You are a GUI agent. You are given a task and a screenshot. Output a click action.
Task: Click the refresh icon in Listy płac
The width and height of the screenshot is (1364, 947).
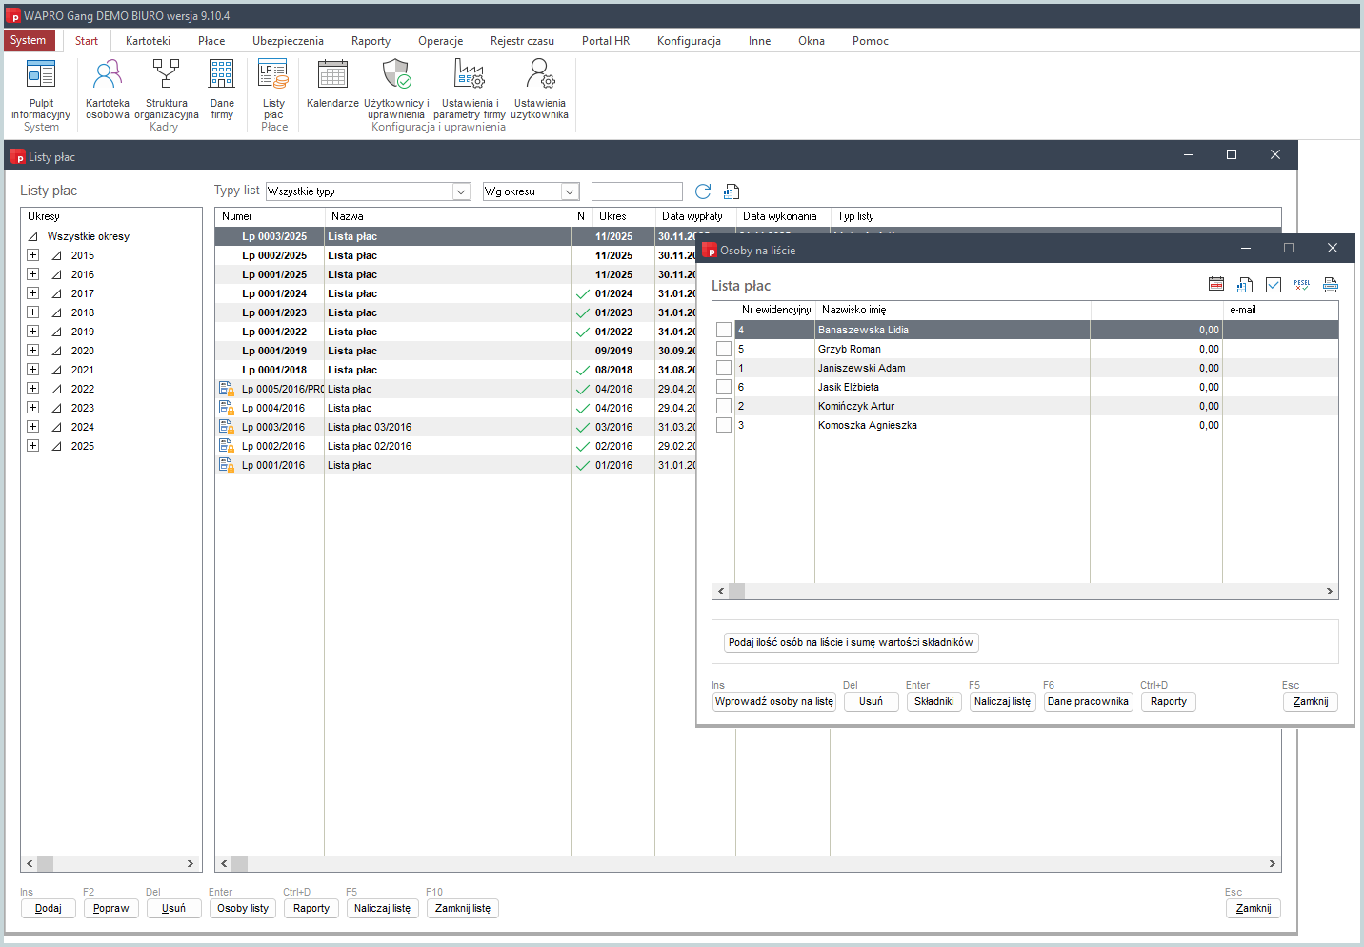pos(703,191)
